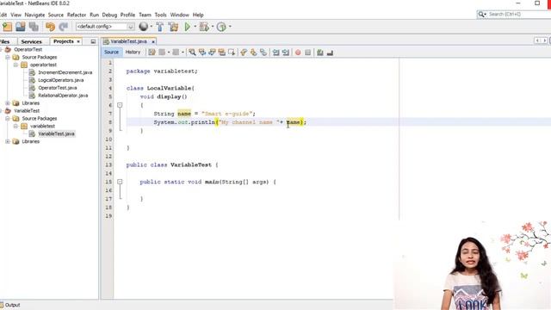Open the Debug menu
Screen dimensions: 551x310
pyautogui.click(x=109, y=15)
